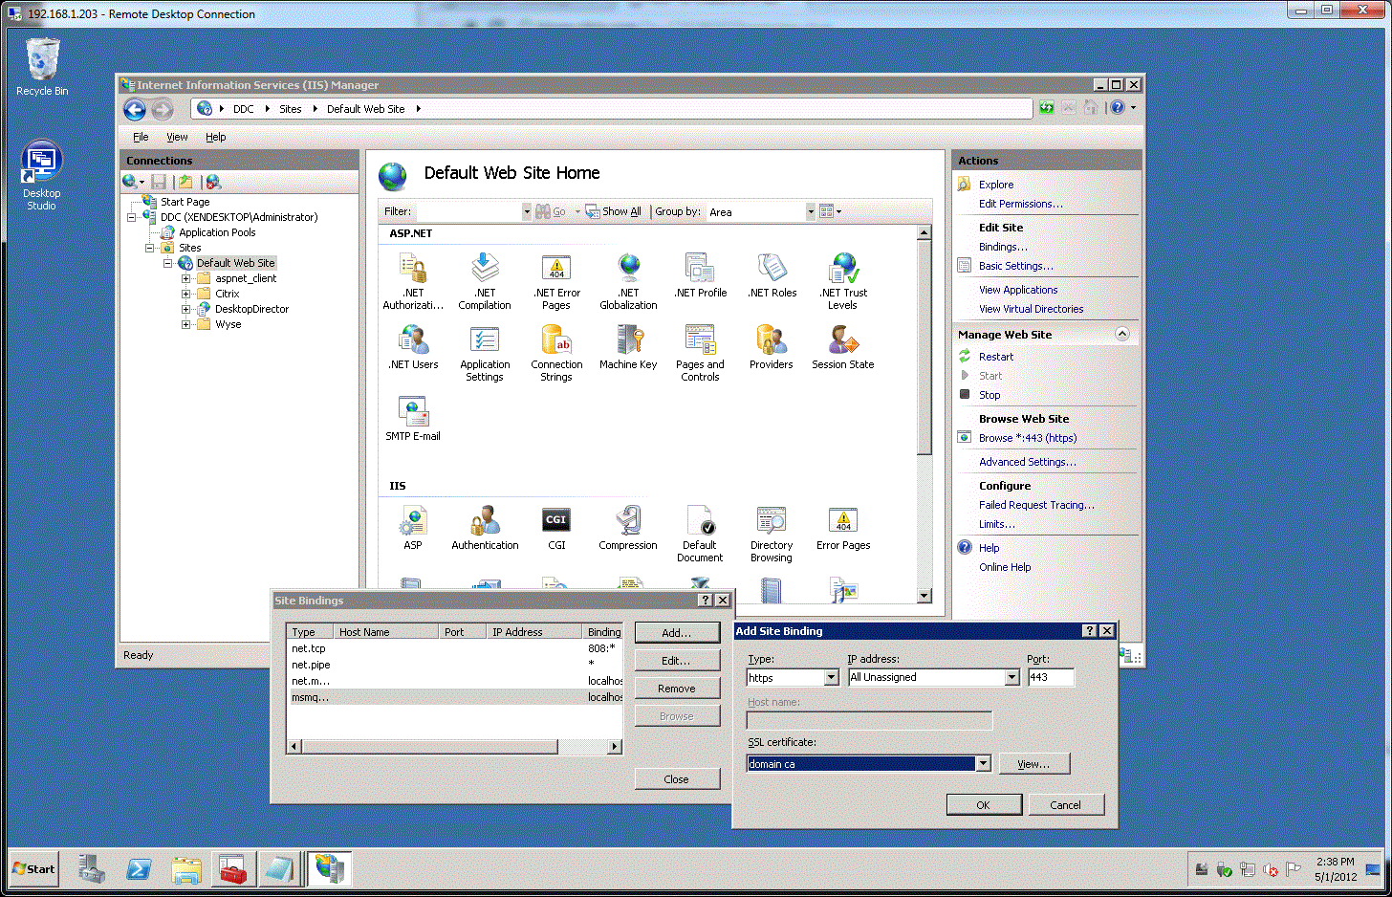
Task: Open the View menu
Action: click(x=177, y=137)
